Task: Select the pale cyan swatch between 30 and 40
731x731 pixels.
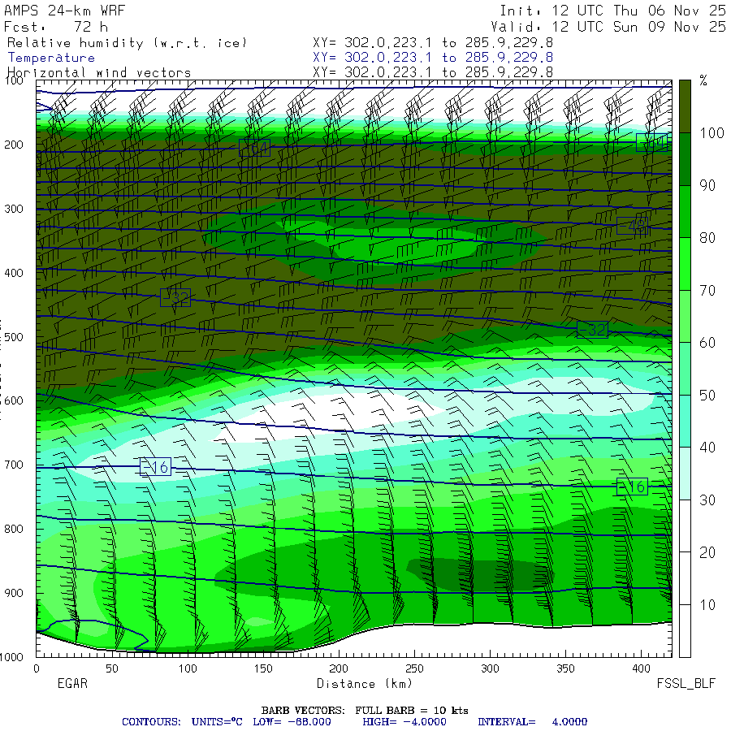Action: [x=685, y=474]
